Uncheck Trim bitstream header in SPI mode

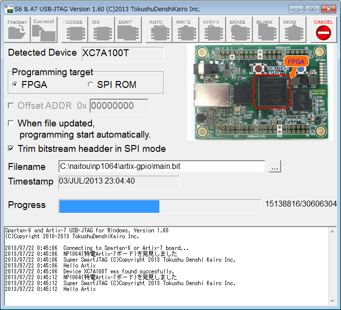[x=11, y=149]
